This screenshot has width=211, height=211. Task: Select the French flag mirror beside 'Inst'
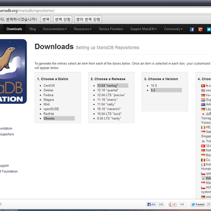pos(203,165)
